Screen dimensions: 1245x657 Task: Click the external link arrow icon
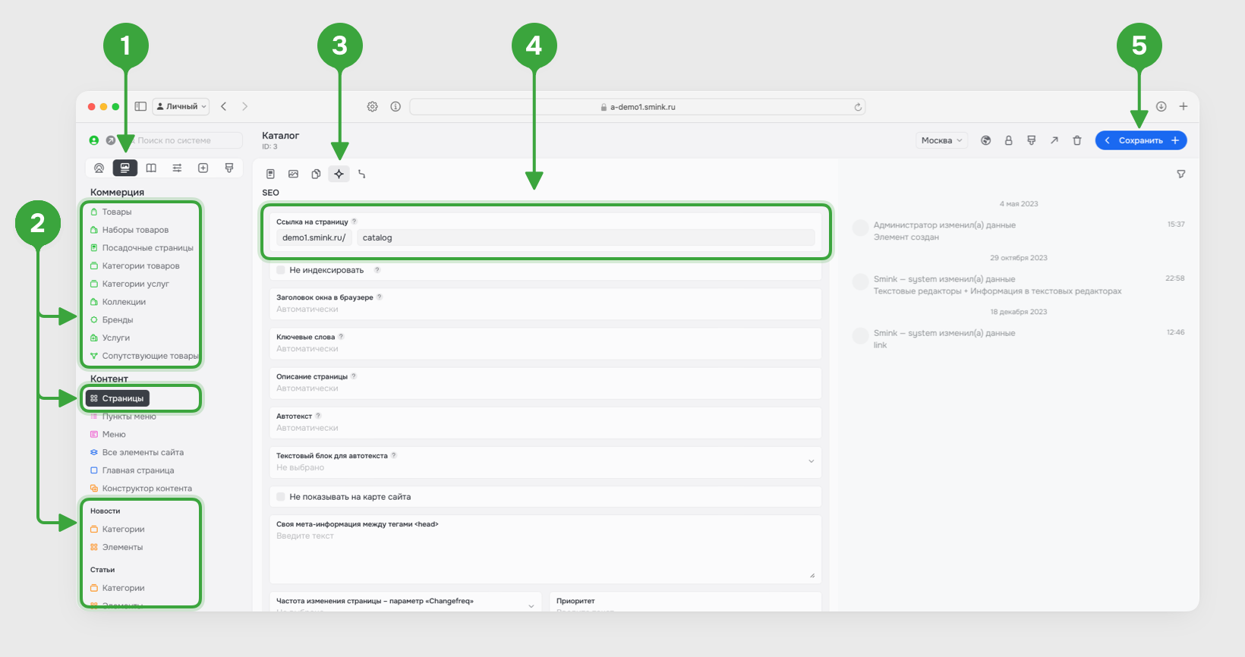pos(1054,140)
